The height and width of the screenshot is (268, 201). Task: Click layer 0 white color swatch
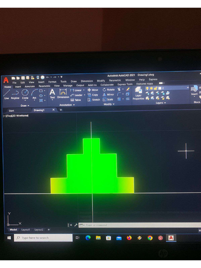pos(160,88)
